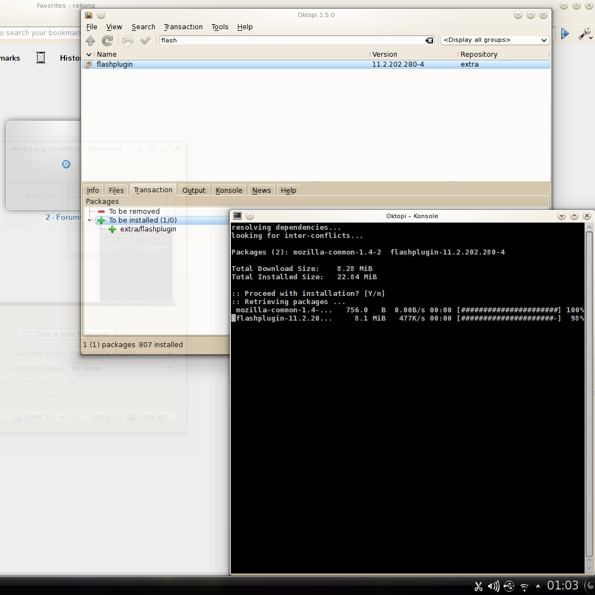Image resolution: width=595 pixels, height=595 pixels.
Task: Click the package icon beside flashplugin row
Action: pos(88,64)
